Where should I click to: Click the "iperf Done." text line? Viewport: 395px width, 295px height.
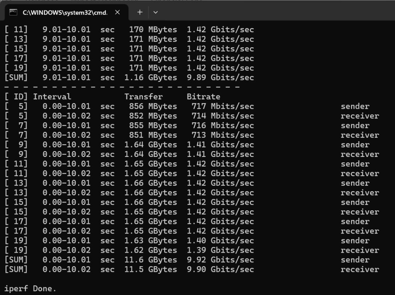30,288
